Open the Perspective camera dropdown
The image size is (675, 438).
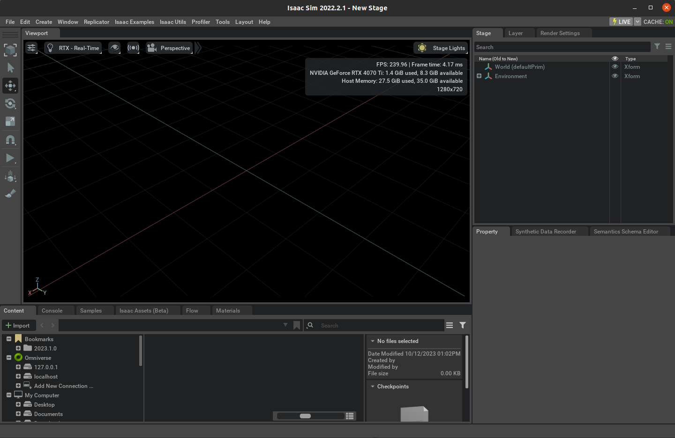pos(169,48)
